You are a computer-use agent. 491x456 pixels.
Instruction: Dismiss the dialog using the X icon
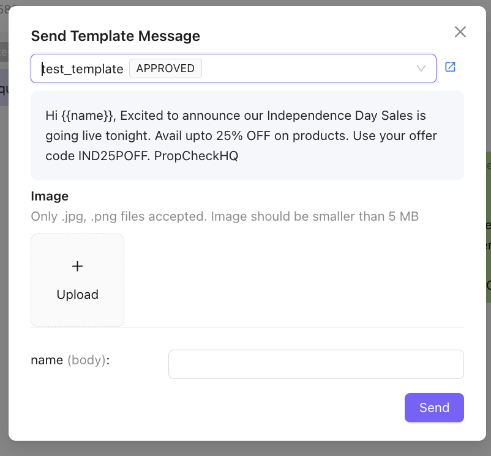click(460, 32)
